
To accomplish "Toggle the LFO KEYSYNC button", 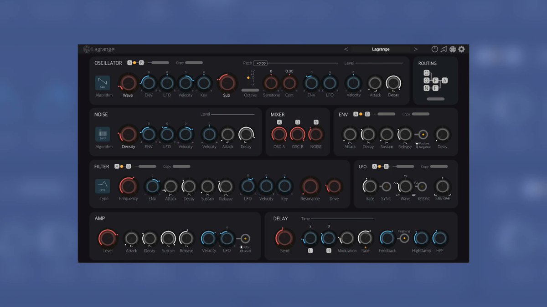I will (422, 186).
